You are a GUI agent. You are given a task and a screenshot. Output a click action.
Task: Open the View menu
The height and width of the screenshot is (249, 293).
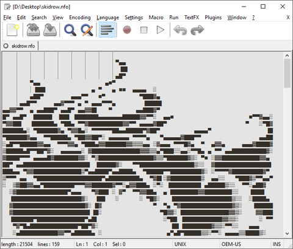point(58,18)
